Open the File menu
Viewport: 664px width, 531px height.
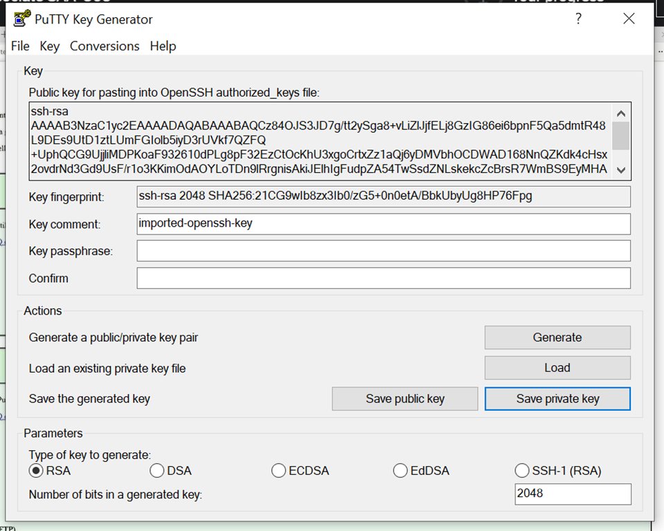20,46
